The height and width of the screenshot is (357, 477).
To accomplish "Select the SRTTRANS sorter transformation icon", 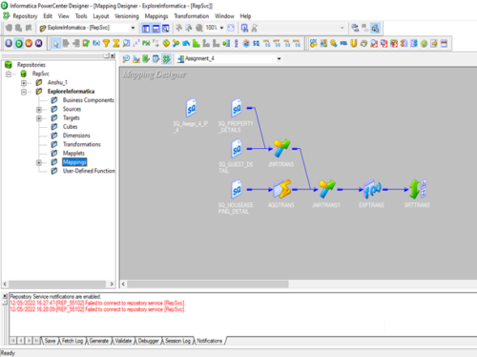I will click(x=417, y=189).
